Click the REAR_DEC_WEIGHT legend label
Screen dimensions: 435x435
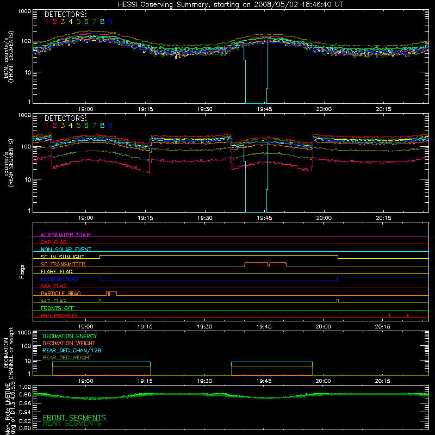tap(67, 358)
